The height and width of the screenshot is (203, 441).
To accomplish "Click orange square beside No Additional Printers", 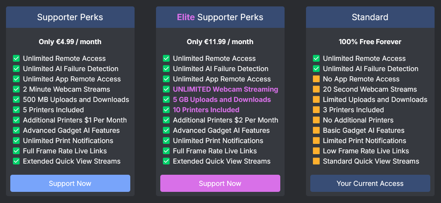I will coord(316,120).
